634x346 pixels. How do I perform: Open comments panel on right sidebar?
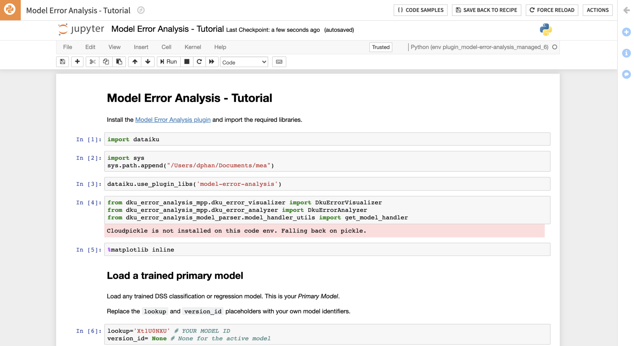(x=627, y=74)
